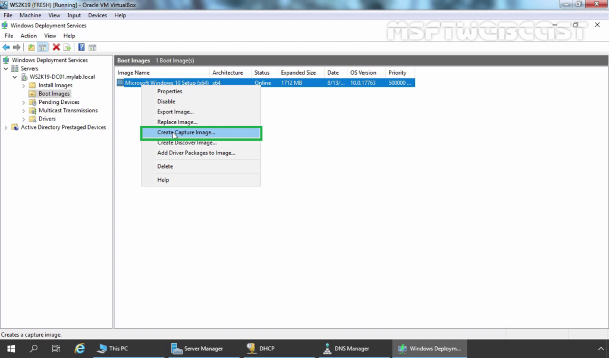Toggle the Show/Hide console tree icon
609x358 pixels.
click(42, 47)
